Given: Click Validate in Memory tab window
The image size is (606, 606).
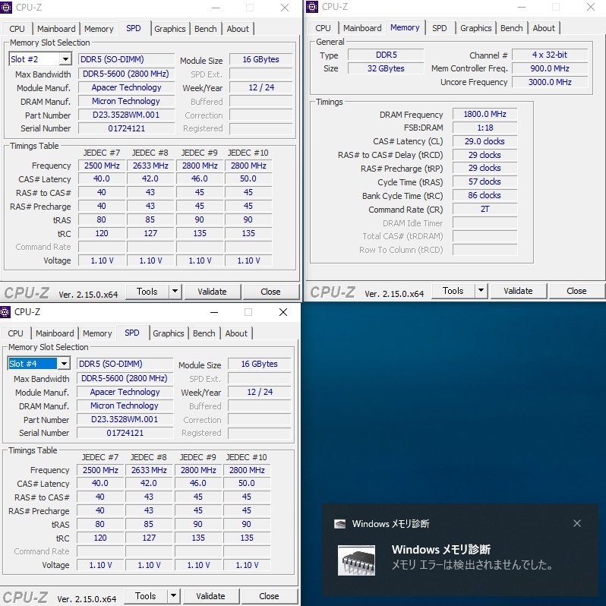Looking at the screenshot, I should 518,291.
